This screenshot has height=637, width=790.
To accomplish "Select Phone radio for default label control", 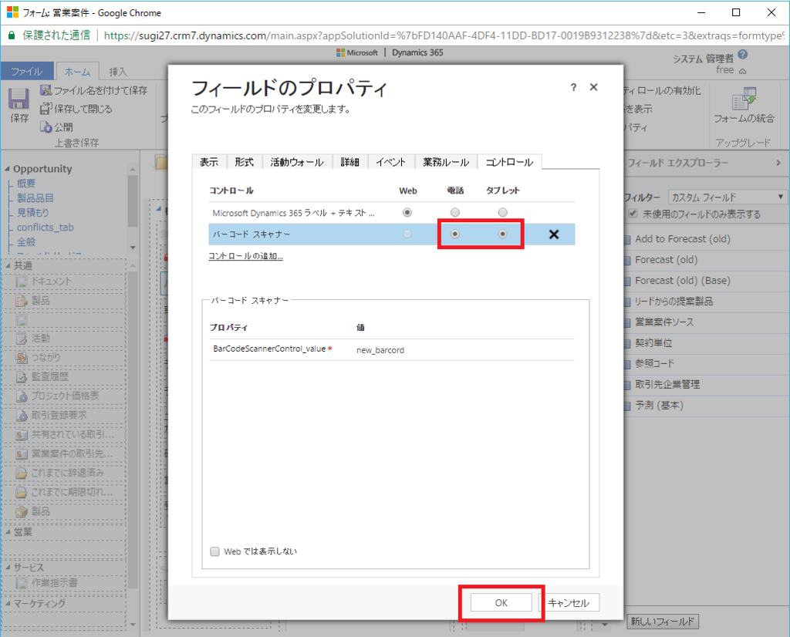I will [x=455, y=213].
